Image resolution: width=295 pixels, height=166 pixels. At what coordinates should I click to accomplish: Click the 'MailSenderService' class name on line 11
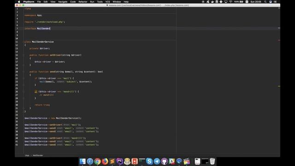[43, 42]
